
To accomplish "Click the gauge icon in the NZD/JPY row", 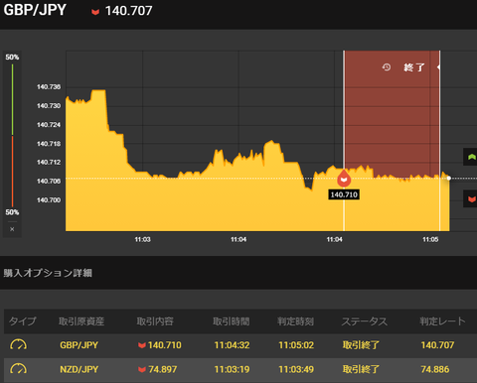I will point(19,369).
